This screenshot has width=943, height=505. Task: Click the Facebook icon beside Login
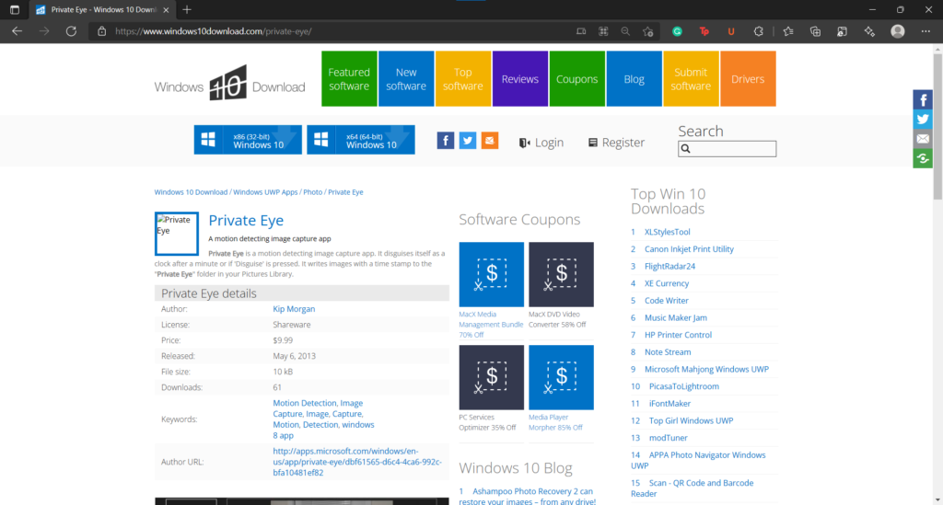tap(445, 141)
